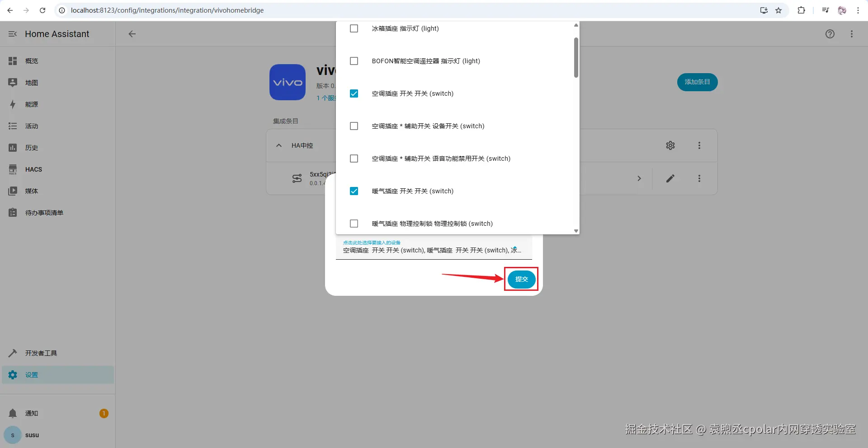Click the vivo integration logo

pos(288,82)
